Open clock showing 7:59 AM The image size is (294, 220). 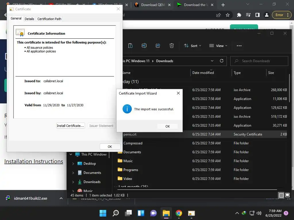(x=274, y=213)
